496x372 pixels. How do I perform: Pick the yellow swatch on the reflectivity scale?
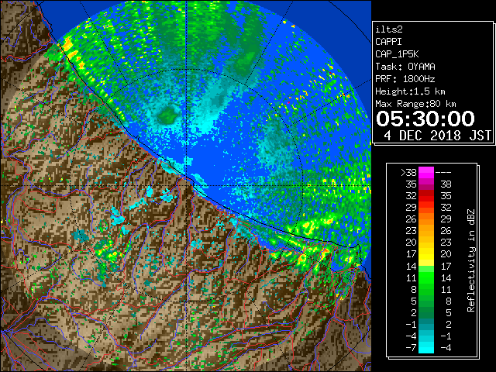click(426, 254)
